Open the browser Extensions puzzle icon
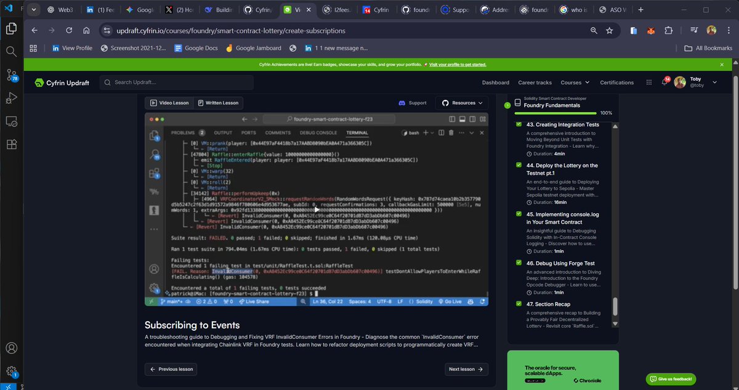This screenshot has width=739, height=390. [668, 30]
